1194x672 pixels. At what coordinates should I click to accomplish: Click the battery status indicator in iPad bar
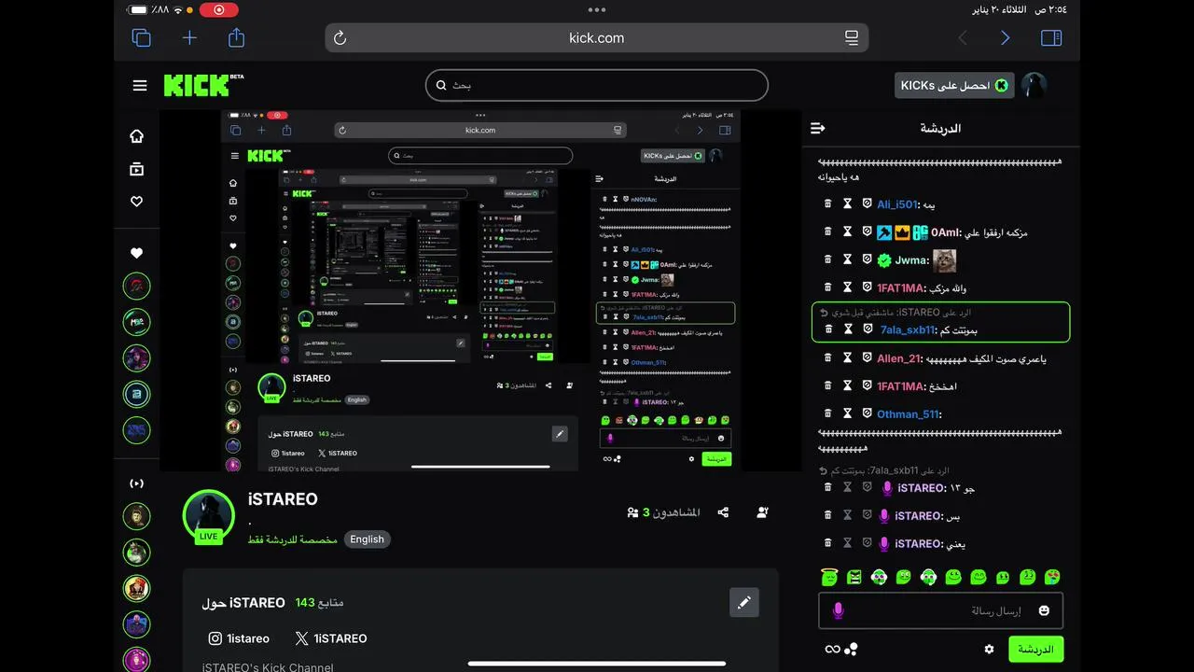(139, 10)
